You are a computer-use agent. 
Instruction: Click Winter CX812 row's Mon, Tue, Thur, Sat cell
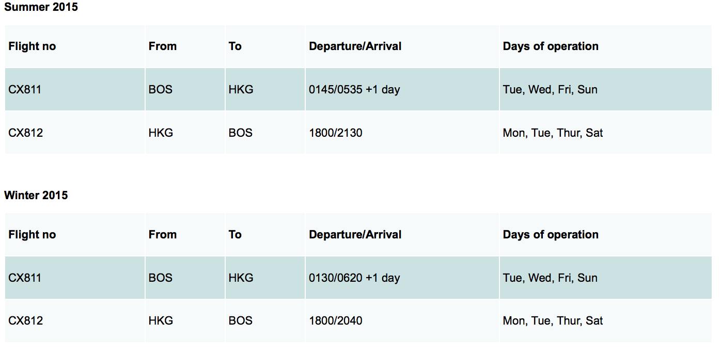point(553,320)
